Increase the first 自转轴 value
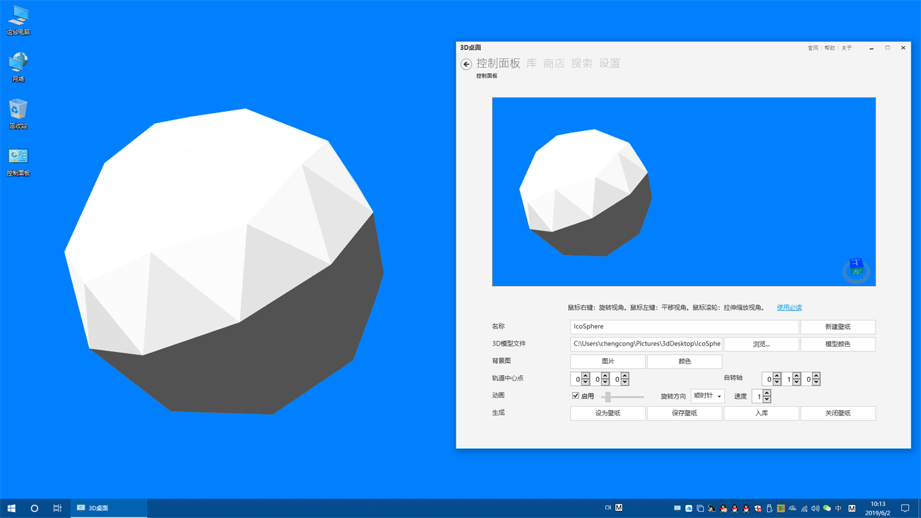 coord(777,375)
